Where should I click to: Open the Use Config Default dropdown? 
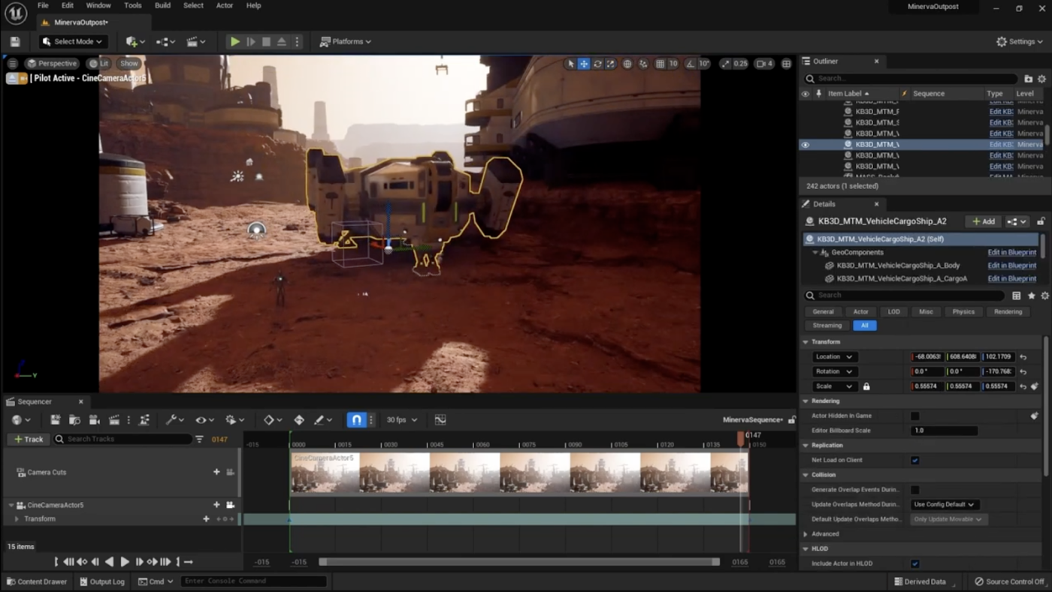point(944,504)
